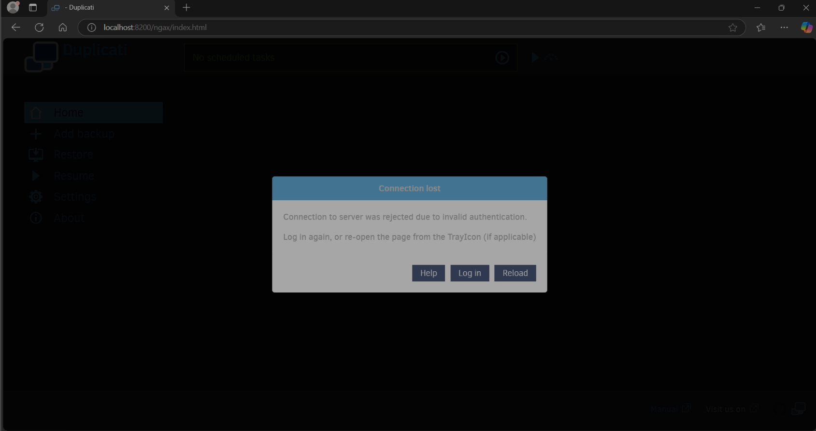This screenshot has height=431, width=816.
Task: Go back to the previous page
Action: pyautogui.click(x=16, y=28)
